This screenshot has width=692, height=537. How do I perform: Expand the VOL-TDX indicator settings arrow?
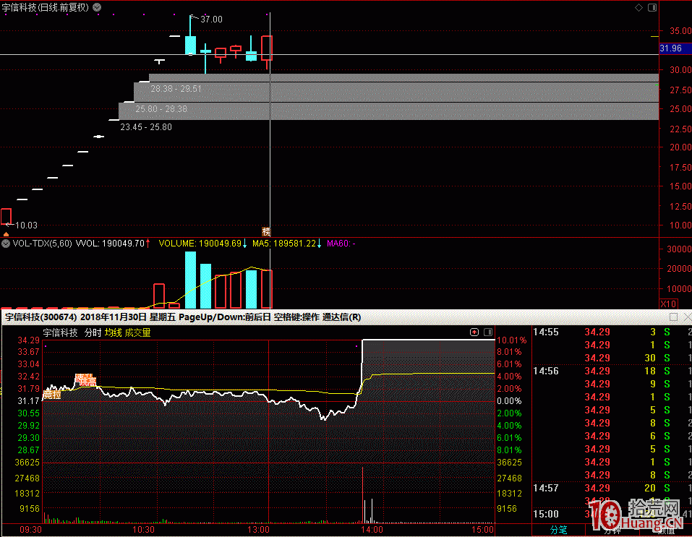pos(6,244)
